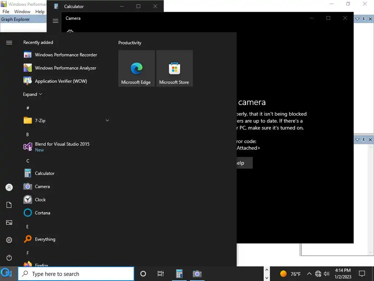Open Calculator from the app list
Viewport: 374px width, 281px height.
[x=66, y=173]
